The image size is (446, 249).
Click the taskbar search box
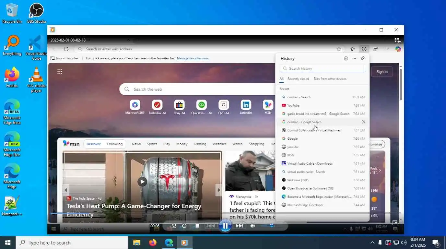72,243
